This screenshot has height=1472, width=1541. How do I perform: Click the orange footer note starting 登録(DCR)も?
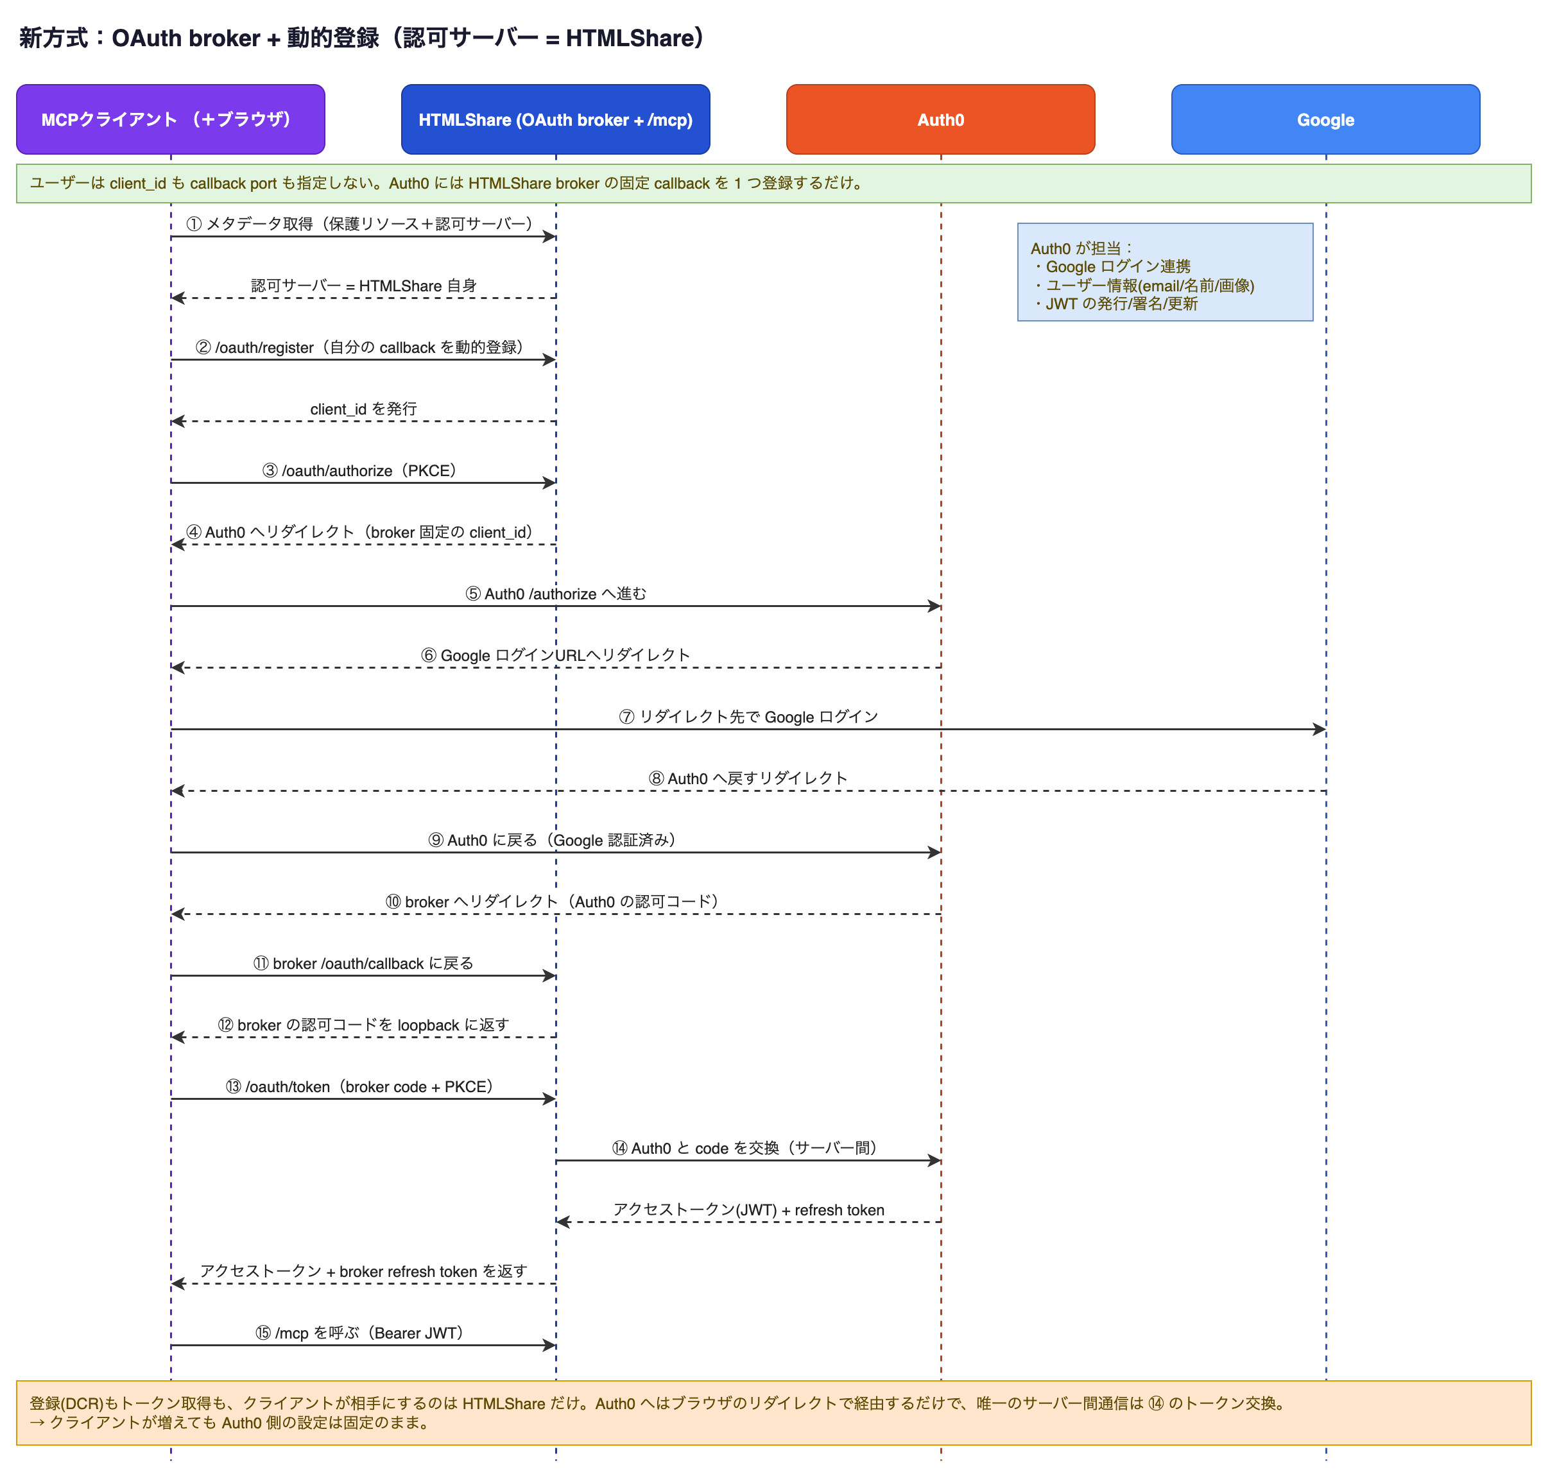coord(773,1413)
